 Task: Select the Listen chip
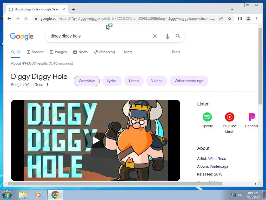coord(134,81)
